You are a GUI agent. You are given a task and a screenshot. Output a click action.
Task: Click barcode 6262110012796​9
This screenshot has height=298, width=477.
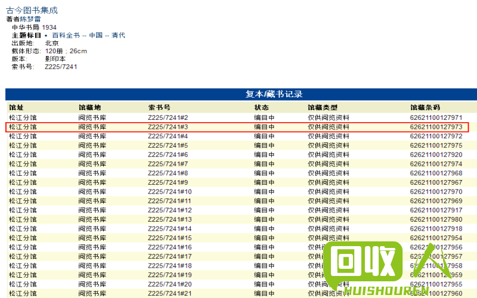click(x=436, y=201)
